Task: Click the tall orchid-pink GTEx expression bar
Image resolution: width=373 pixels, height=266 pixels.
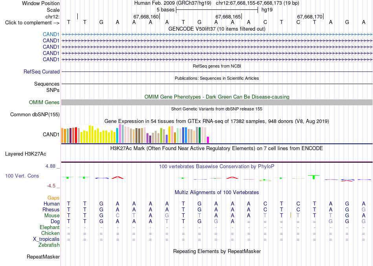Action: (x=120, y=134)
